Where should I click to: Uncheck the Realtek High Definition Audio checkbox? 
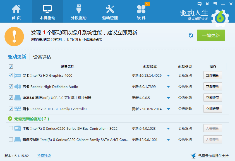tap(11, 86)
